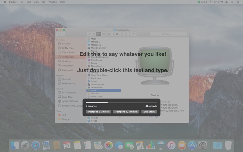Open the user account menu icon

click(x=226, y=2)
